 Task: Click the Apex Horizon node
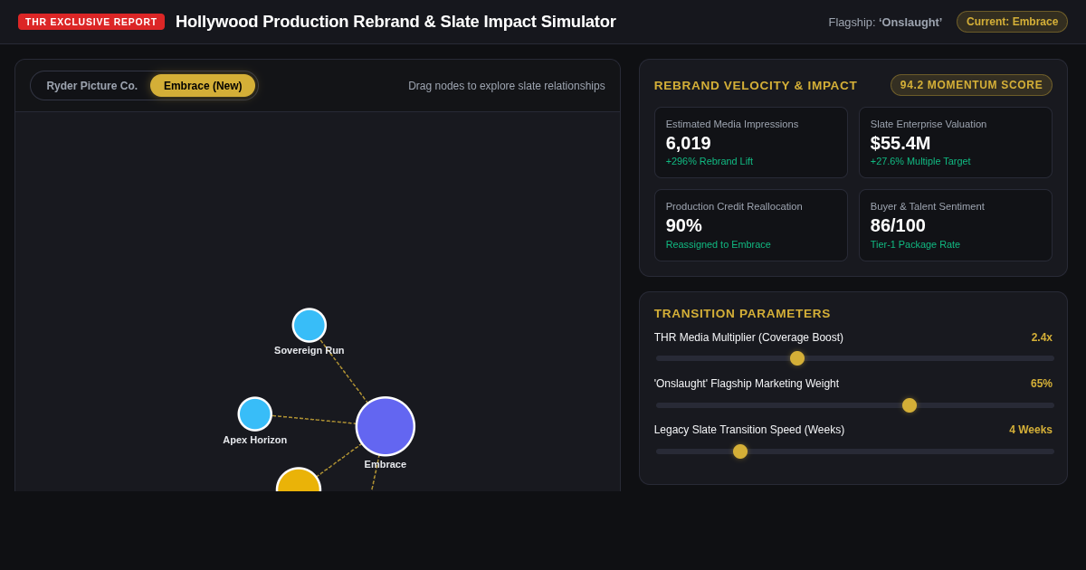tap(255, 414)
